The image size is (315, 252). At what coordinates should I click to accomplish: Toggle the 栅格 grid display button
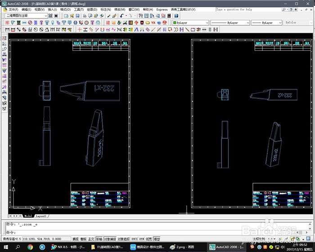pyautogui.click(x=83, y=239)
